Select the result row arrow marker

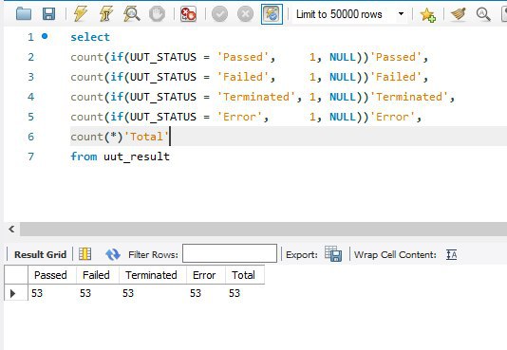(13, 293)
